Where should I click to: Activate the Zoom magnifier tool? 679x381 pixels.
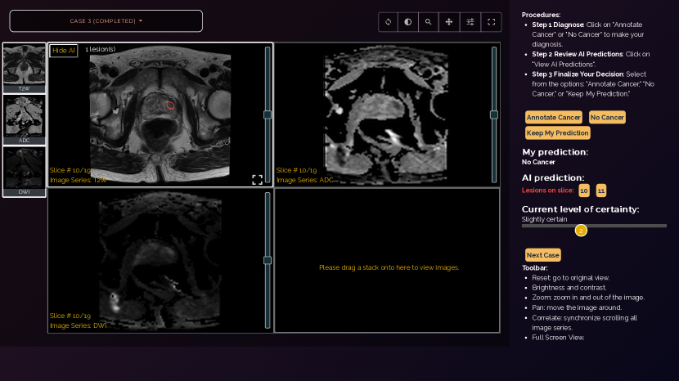tap(429, 22)
